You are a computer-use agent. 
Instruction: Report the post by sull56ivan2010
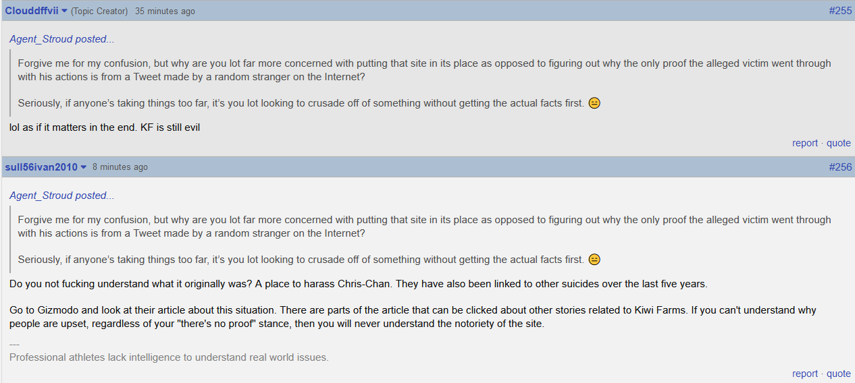pos(805,374)
